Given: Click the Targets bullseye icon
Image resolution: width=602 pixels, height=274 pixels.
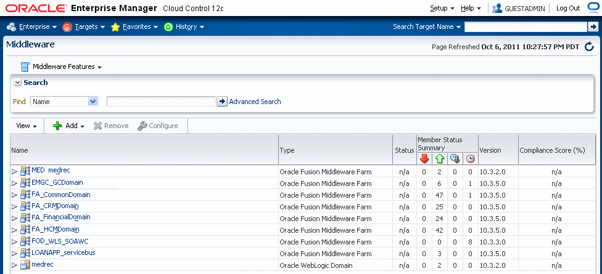Looking at the screenshot, I should (67, 27).
